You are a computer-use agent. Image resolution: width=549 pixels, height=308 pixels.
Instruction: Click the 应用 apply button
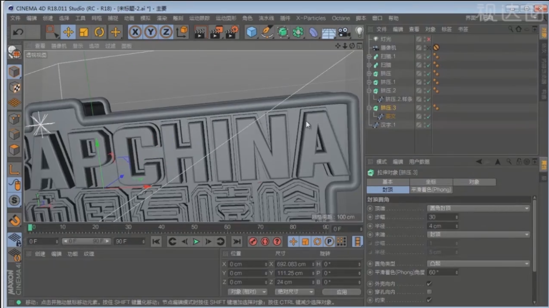click(x=342, y=292)
